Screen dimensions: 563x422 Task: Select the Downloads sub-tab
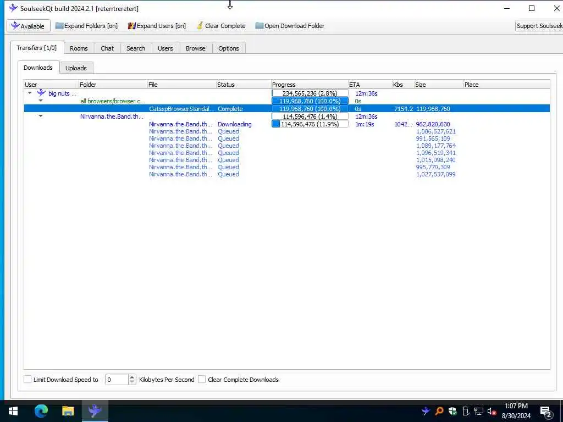38,68
